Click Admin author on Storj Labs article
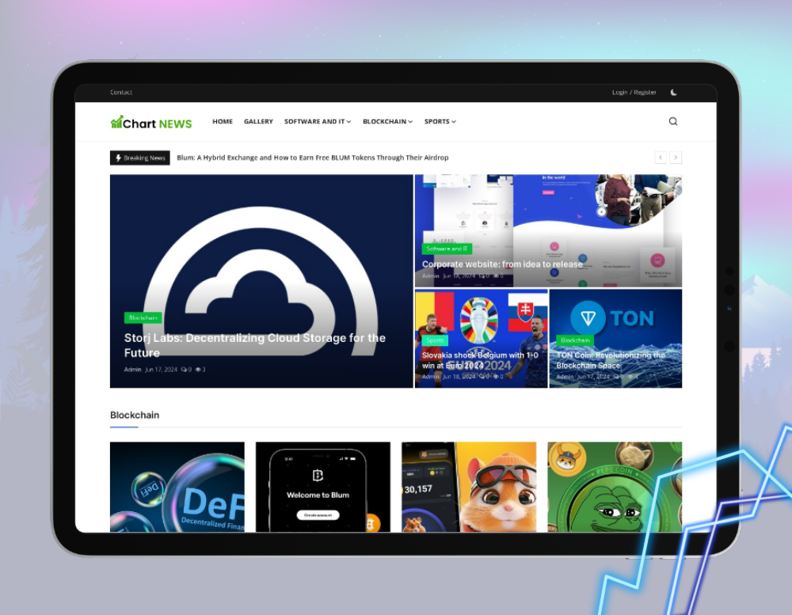 pyautogui.click(x=132, y=370)
